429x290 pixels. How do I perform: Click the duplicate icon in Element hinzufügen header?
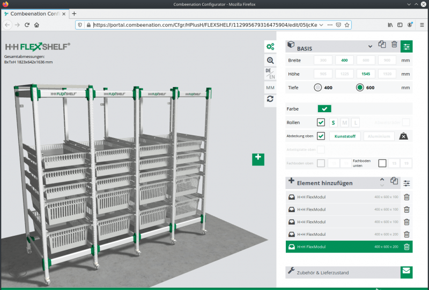click(394, 180)
